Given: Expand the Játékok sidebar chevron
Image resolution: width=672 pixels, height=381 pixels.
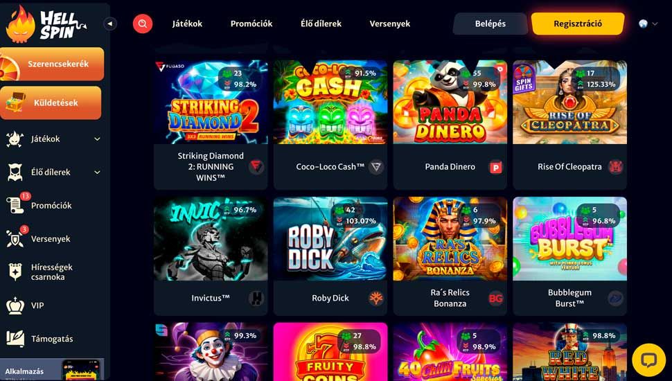Looking at the screenshot, I should pos(97,139).
